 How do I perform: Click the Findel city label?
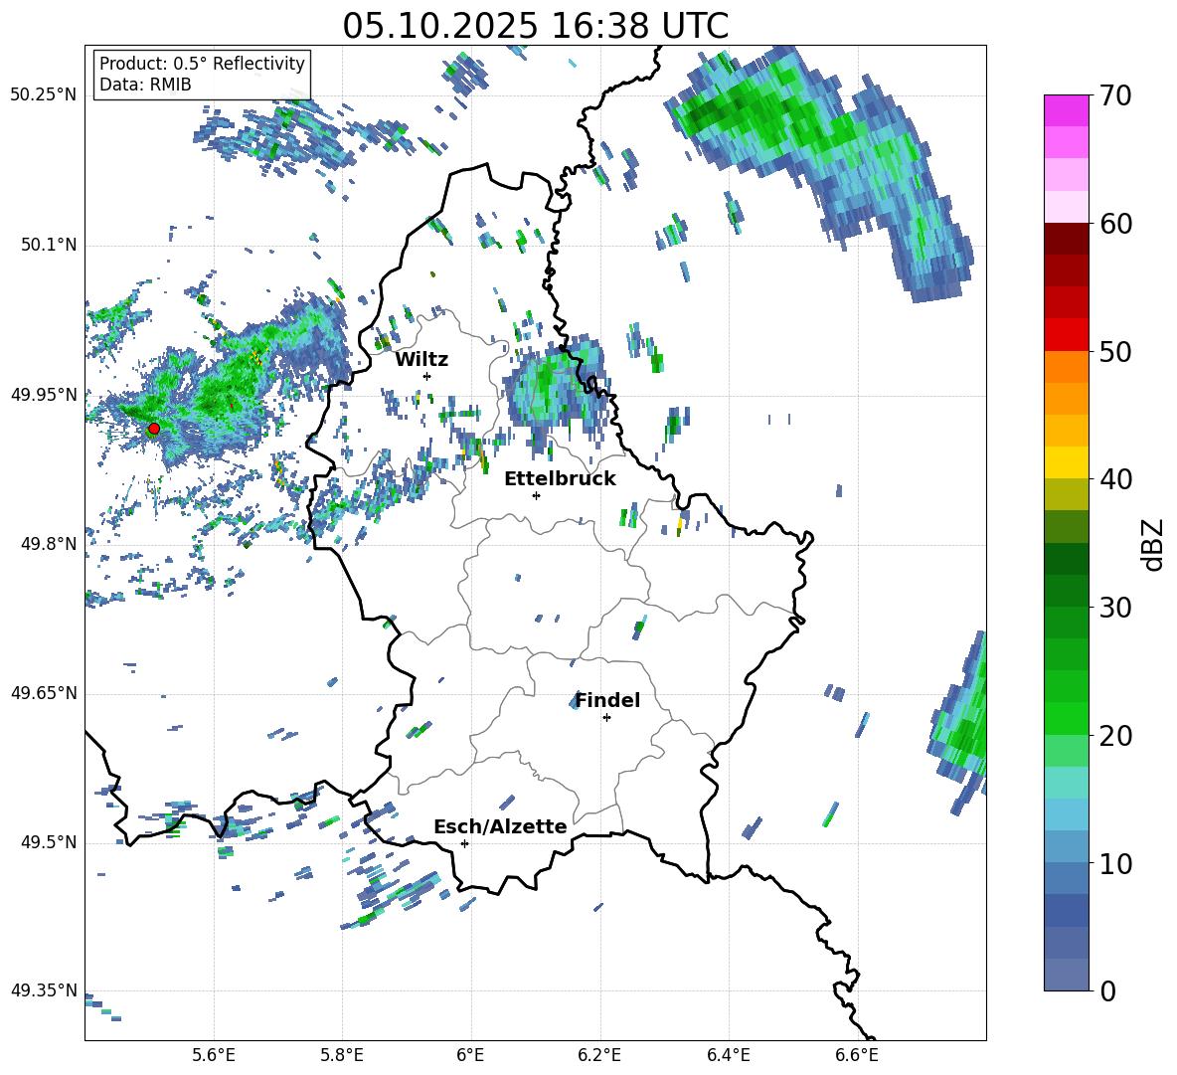(607, 700)
